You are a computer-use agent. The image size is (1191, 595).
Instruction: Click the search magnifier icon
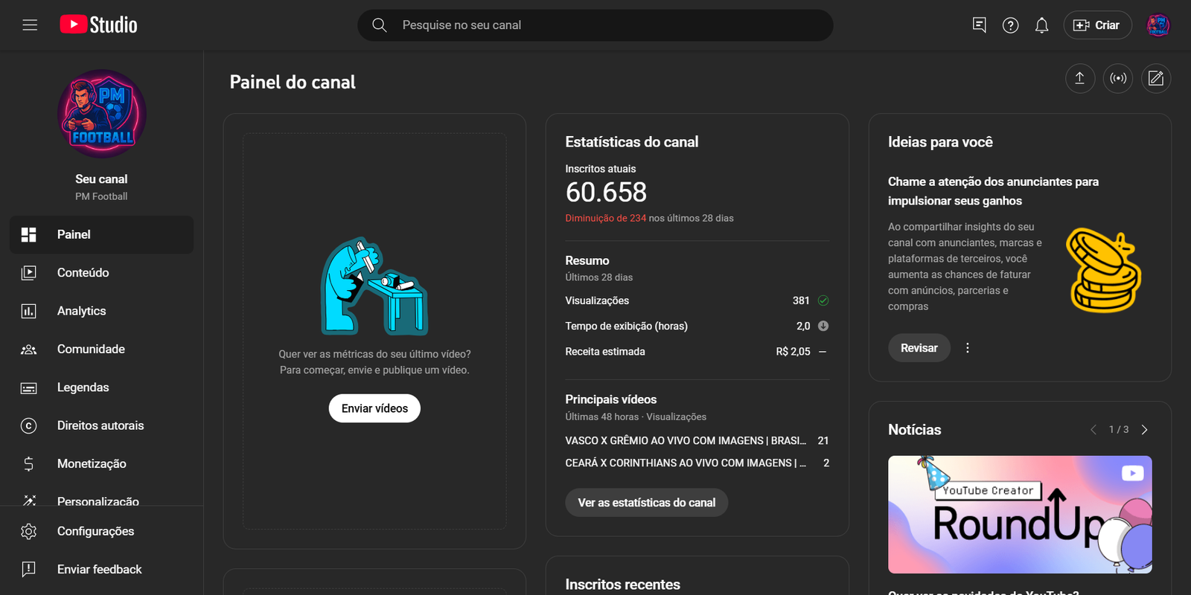click(380, 25)
